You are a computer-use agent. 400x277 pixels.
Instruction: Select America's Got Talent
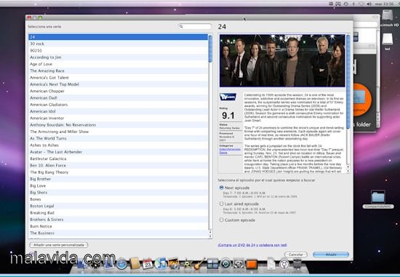pyautogui.click(x=118, y=78)
